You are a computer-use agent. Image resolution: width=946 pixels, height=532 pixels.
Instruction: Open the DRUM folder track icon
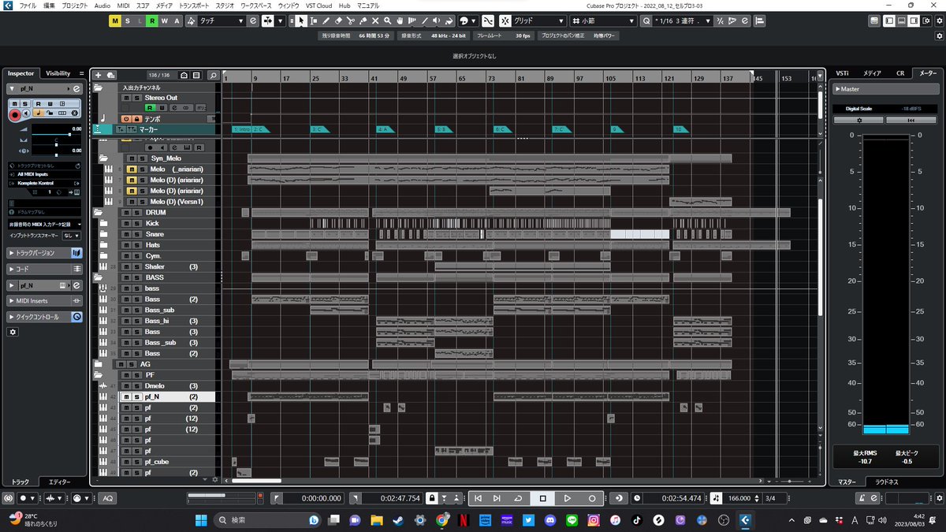99,213
